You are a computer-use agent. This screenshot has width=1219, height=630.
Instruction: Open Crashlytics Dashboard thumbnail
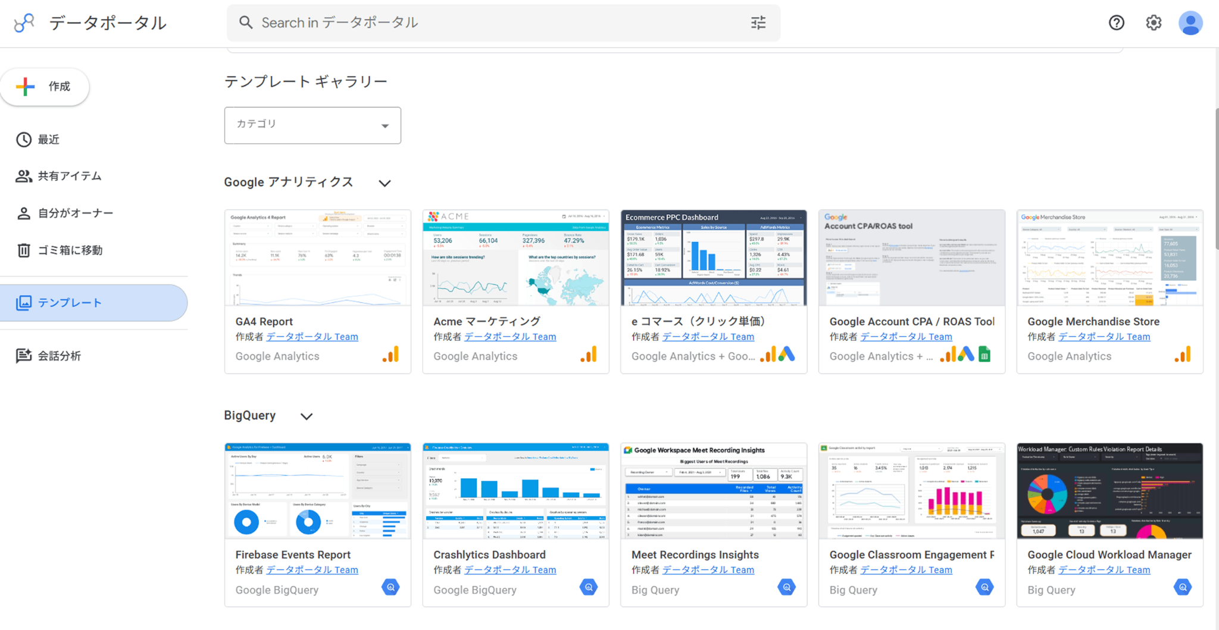click(x=516, y=491)
